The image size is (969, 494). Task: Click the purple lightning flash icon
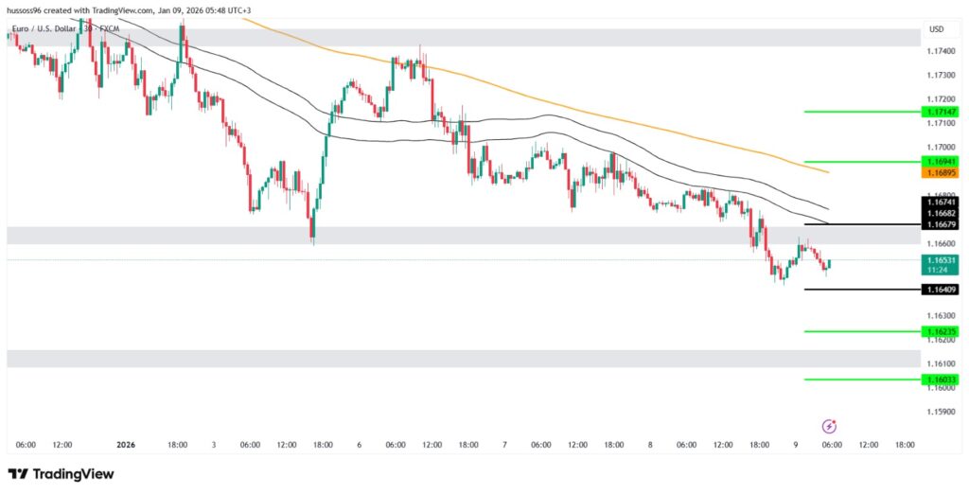point(829,427)
